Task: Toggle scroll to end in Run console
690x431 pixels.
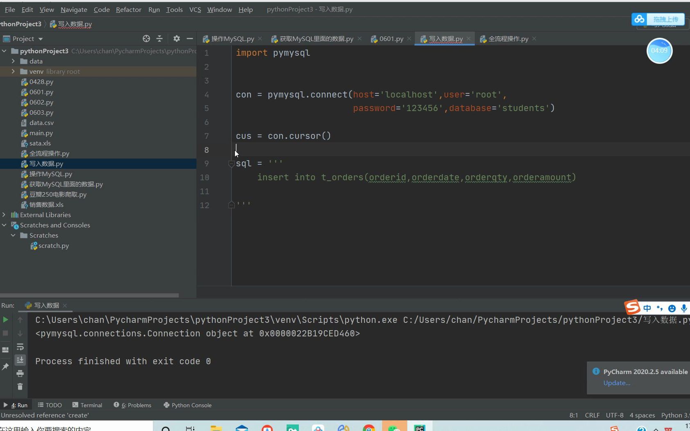Action: tap(20, 360)
